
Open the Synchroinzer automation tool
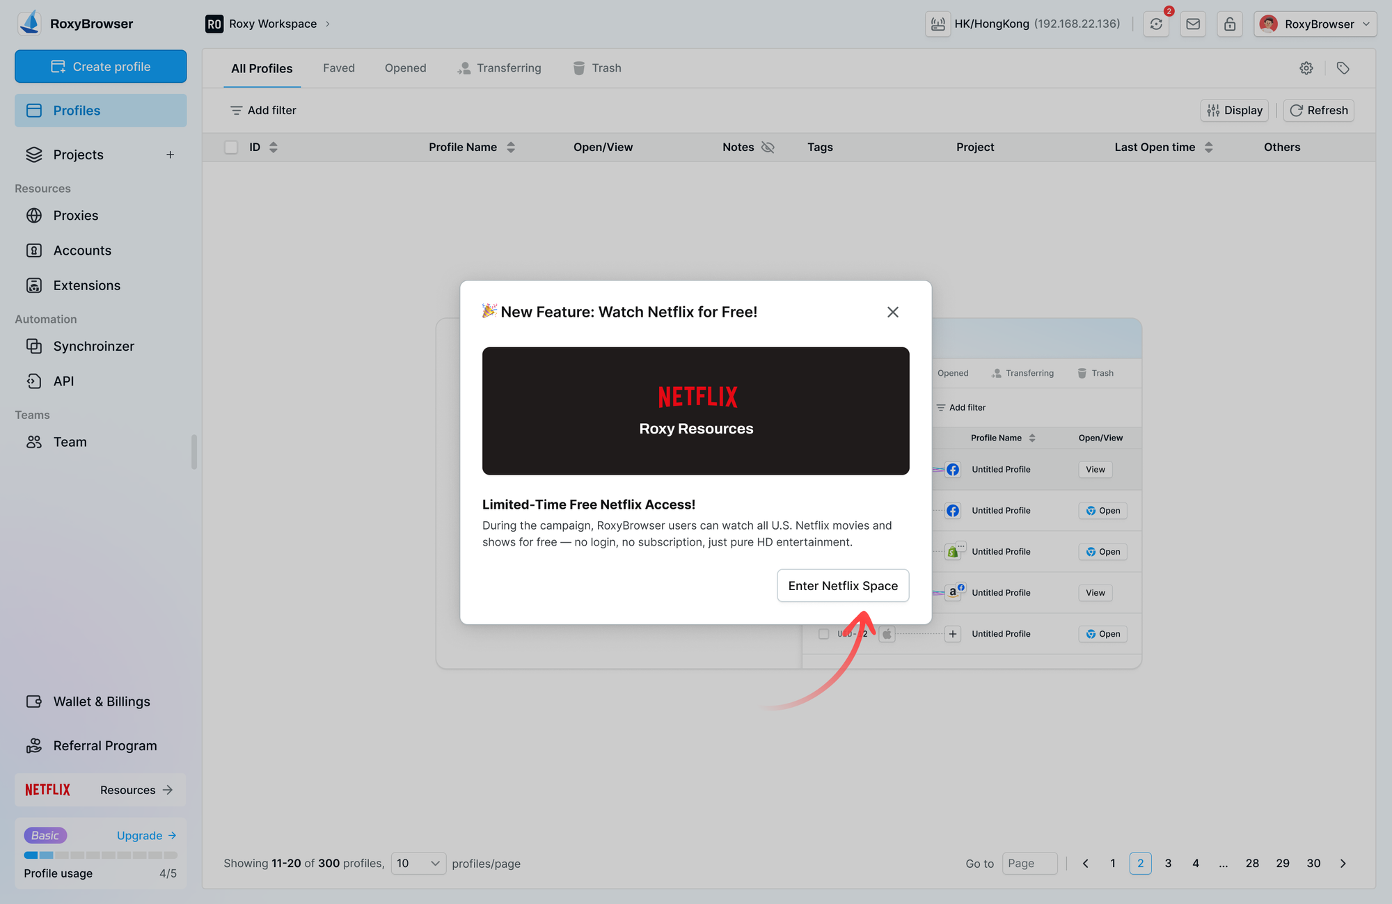(x=94, y=346)
